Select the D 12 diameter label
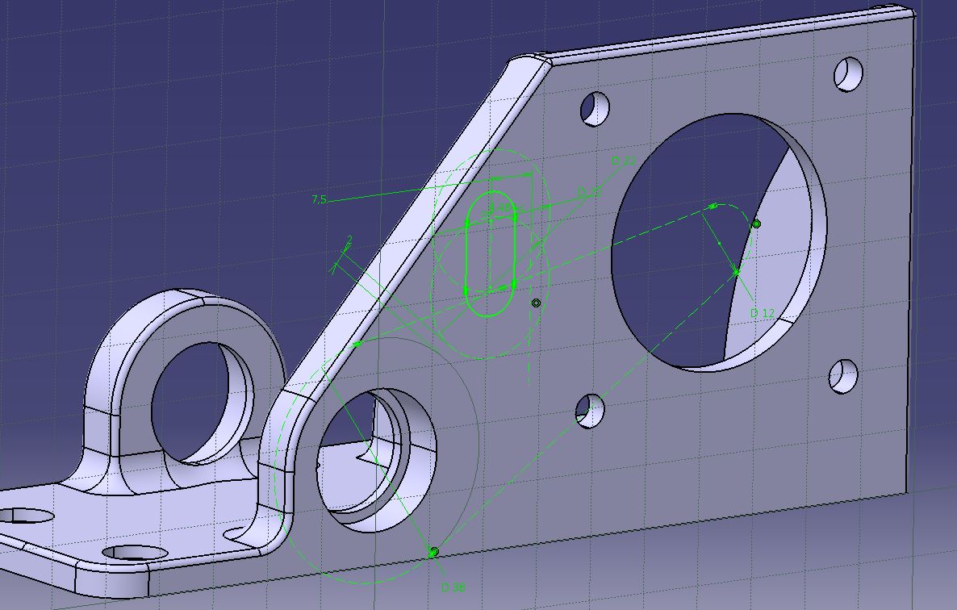957x610 pixels. coord(763,313)
